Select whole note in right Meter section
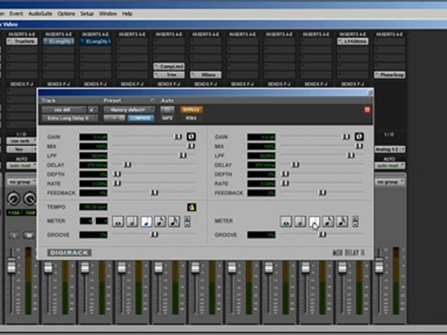The width and height of the screenshot is (447, 335). (x=286, y=221)
